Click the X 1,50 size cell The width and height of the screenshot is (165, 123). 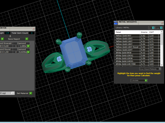[6, 52]
